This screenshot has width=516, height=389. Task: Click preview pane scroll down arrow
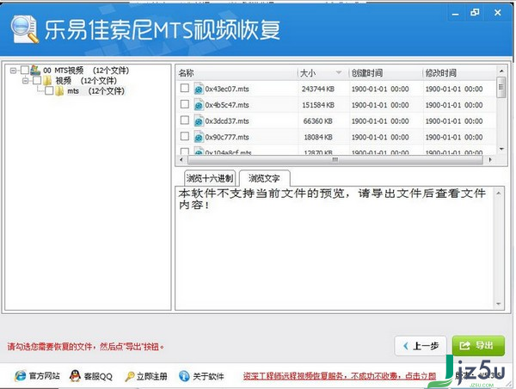pyautogui.click(x=499, y=304)
